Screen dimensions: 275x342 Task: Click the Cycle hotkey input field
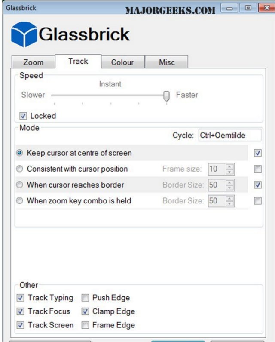click(229, 135)
